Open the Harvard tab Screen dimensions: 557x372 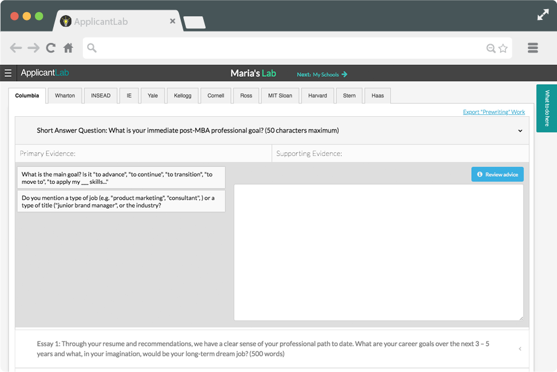tap(318, 96)
